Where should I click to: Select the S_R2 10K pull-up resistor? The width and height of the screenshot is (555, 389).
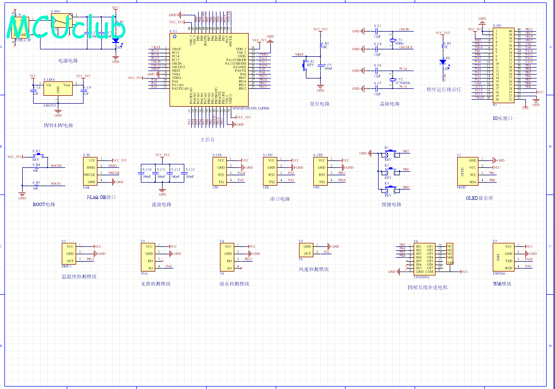point(321,46)
